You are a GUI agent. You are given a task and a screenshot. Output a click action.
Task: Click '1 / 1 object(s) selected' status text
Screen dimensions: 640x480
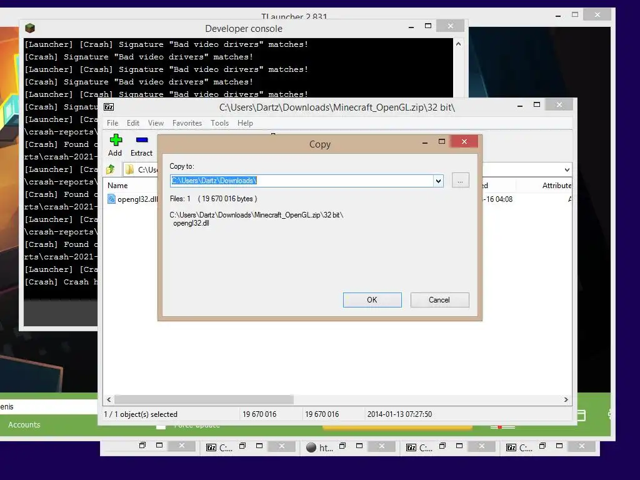(141, 414)
